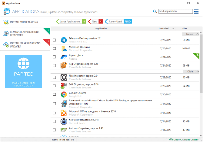The width and height of the screenshot is (203, 142).
Task: Click the red New filter chevron arrow
Action: (x=90, y=22)
